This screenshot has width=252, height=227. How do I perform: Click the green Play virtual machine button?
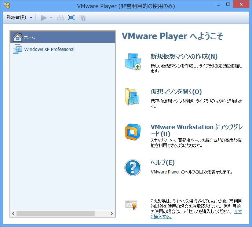(x=43, y=18)
